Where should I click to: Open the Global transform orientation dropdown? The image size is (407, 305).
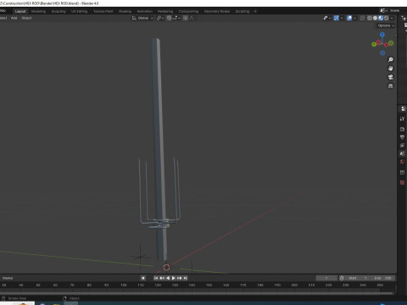point(142,18)
